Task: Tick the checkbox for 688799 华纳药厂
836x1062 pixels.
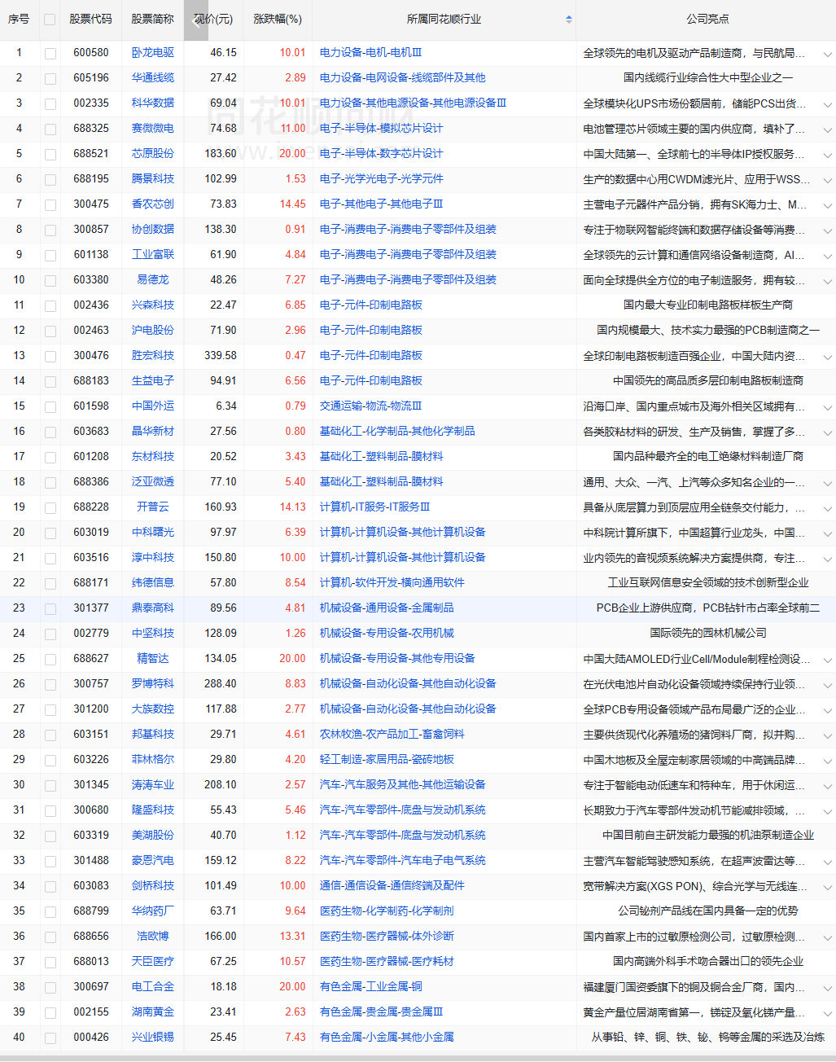Action: (x=50, y=911)
